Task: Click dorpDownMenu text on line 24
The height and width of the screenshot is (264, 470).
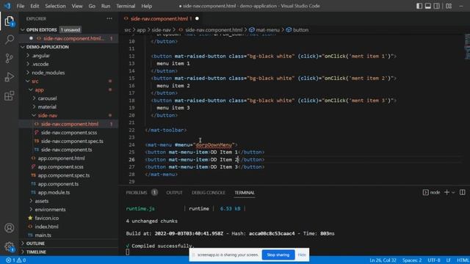Action: pyautogui.click(x=214, y=145)
